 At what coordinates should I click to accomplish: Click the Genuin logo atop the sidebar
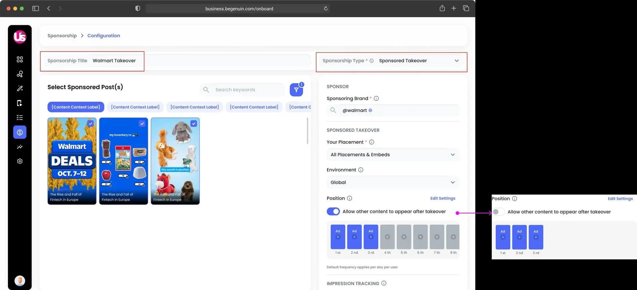[20, 37]
